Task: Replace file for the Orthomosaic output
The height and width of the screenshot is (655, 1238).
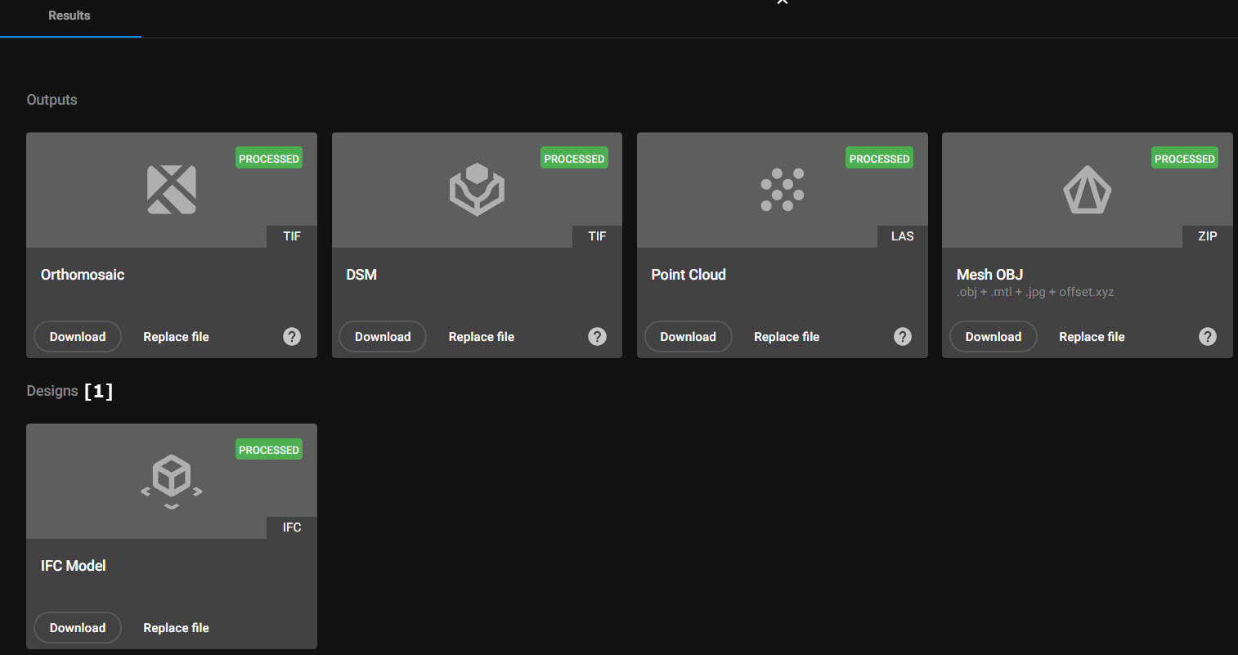Action: 176,337
